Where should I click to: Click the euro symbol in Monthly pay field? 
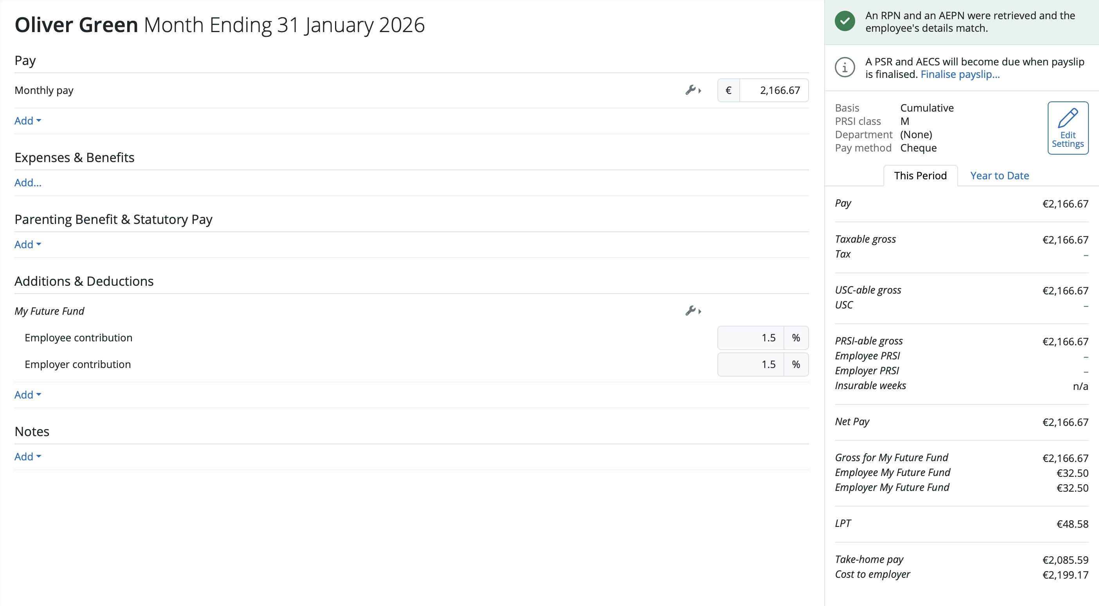(x=729, y=90)
